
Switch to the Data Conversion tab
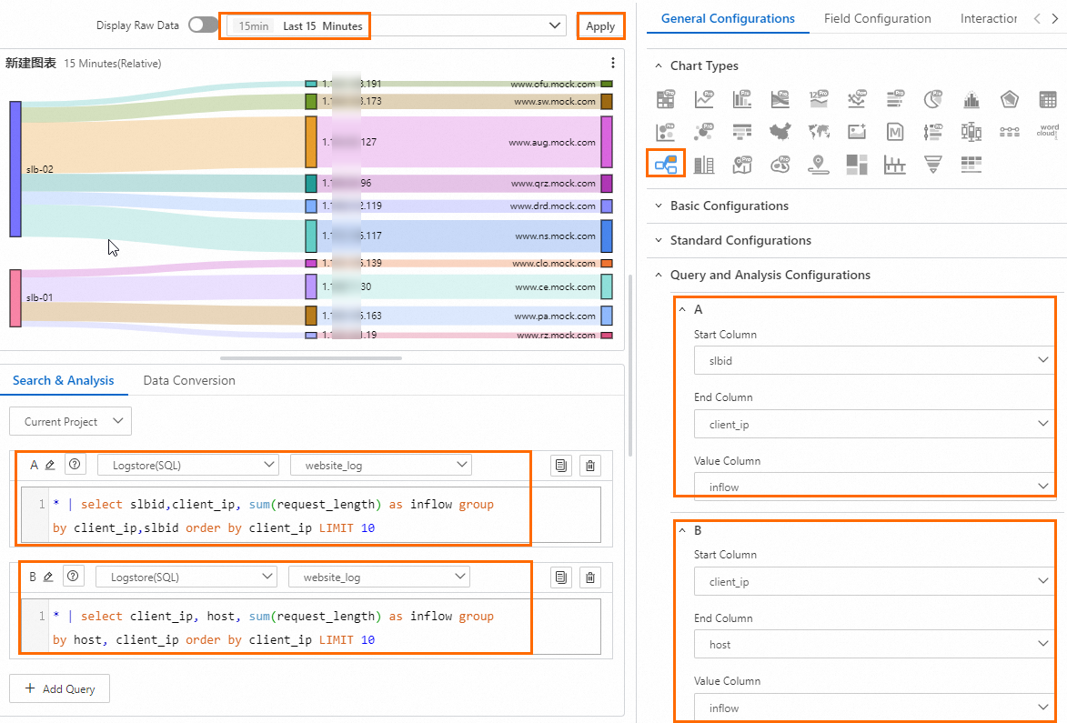(189, 381)
